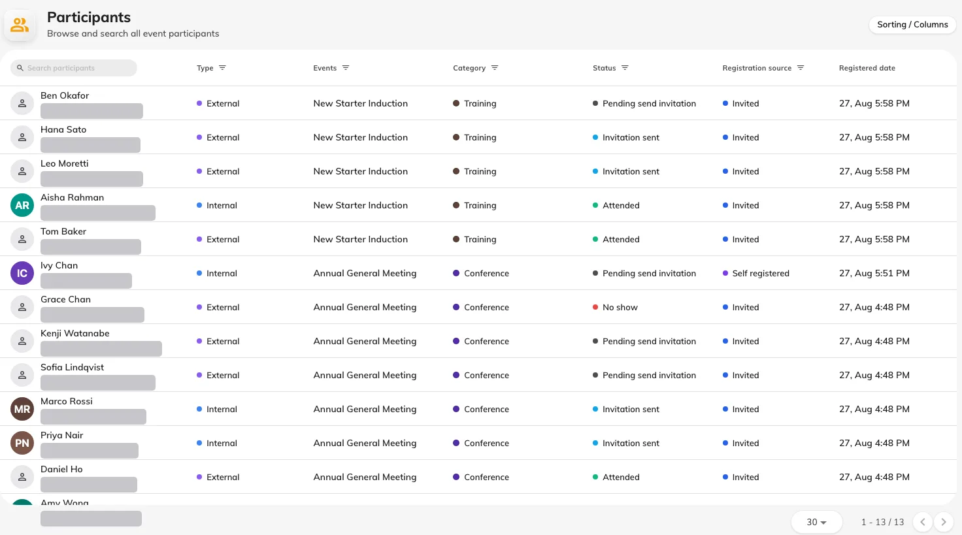Click Kenji Watanabe's avatar icon

pos(22,341)
